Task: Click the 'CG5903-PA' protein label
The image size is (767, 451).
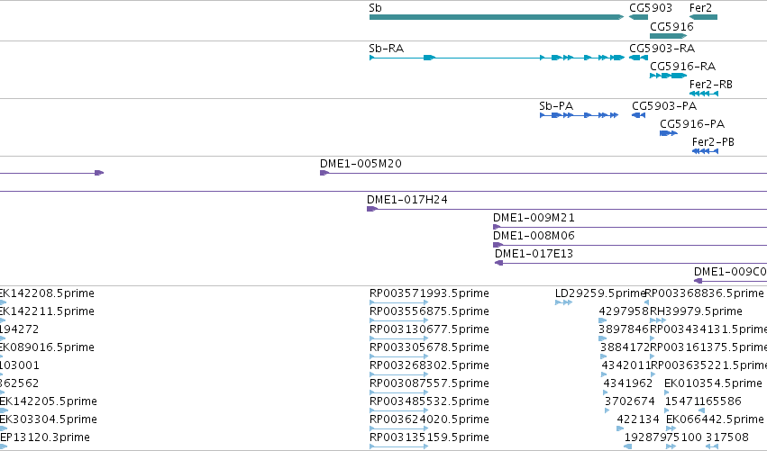Action: pos(664,106)
